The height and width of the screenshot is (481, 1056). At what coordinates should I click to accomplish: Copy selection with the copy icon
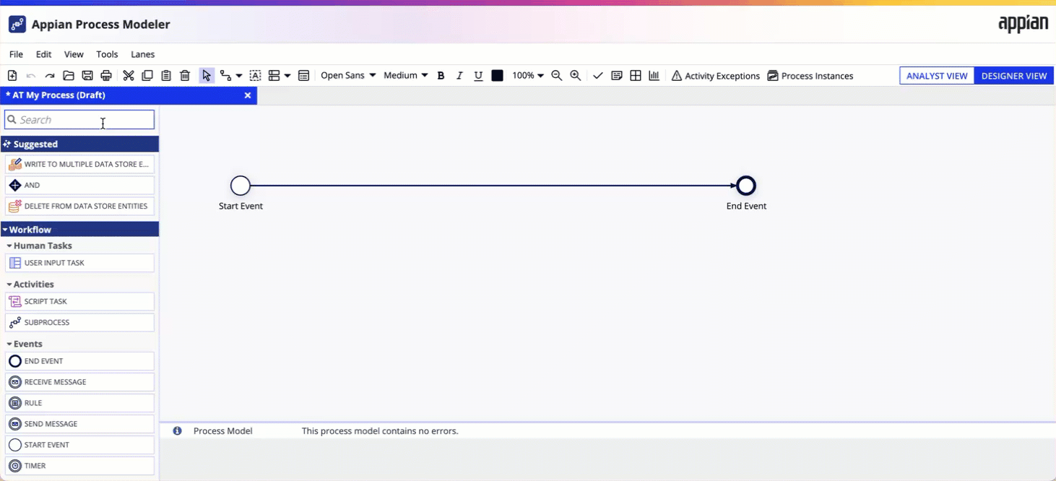147,76
